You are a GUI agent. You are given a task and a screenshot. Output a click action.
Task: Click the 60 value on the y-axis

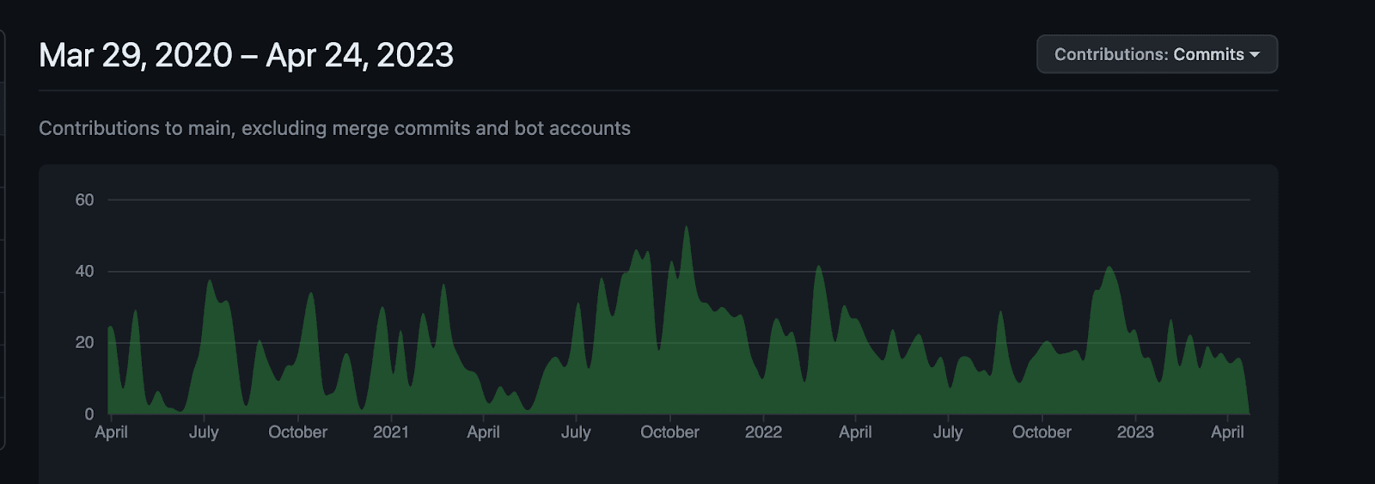coord(84,199)
